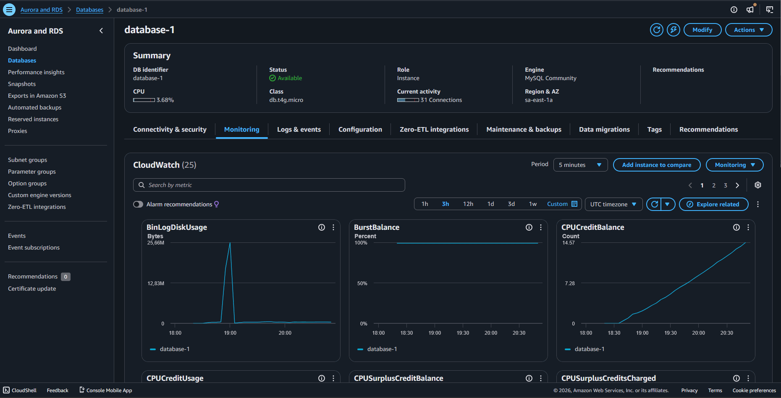781x398 pixels.
Task: Go to next metrics page arrow
Action: [737, 185]
